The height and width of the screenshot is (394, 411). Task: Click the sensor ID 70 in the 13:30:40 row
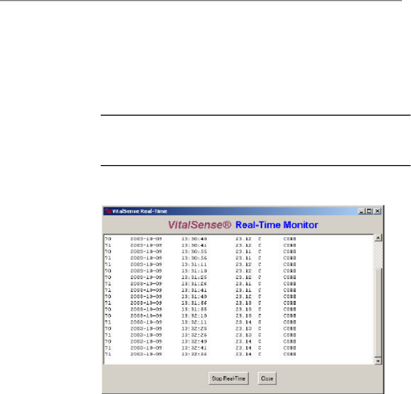[x=108, y=239]
